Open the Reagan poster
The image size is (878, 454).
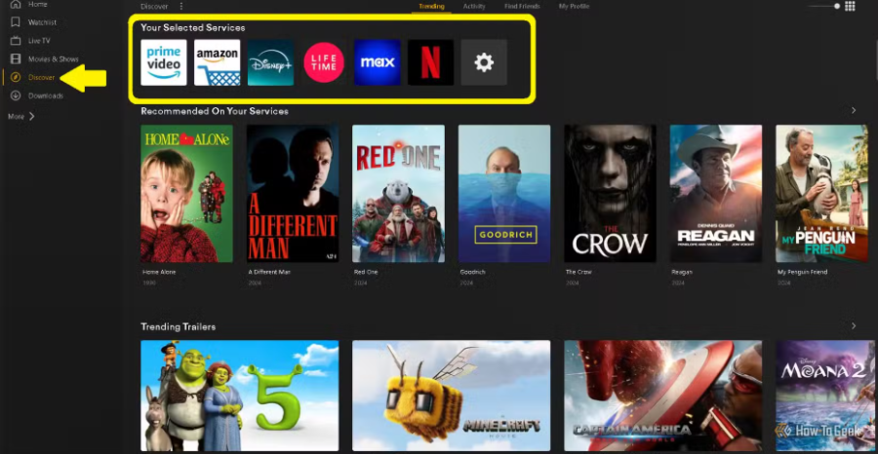(716, 194)
